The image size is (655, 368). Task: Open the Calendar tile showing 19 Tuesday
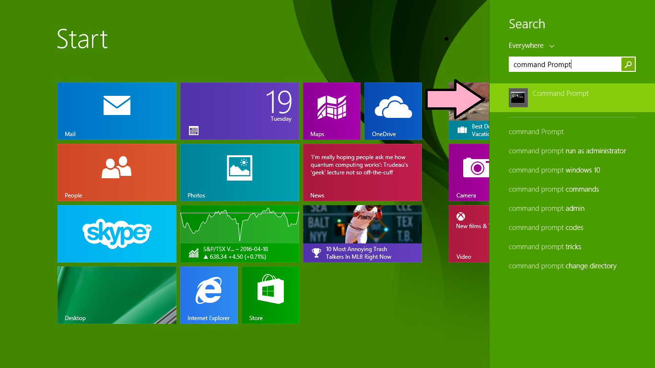point(240,111)
